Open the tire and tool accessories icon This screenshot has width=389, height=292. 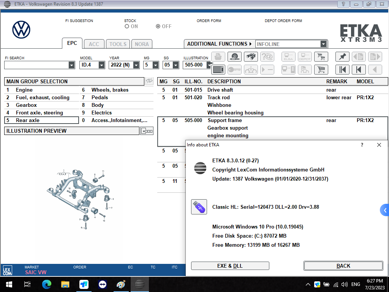tap(234, 57)
